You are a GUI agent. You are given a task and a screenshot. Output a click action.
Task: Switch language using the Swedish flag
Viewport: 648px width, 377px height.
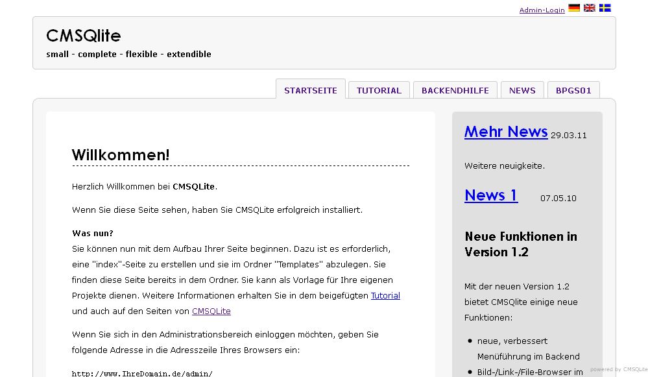coord(605,8)
